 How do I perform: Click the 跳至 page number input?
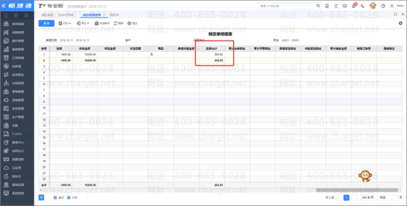[392, 197]
